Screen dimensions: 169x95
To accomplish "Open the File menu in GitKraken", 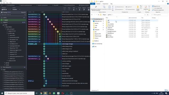I will 1,3.
